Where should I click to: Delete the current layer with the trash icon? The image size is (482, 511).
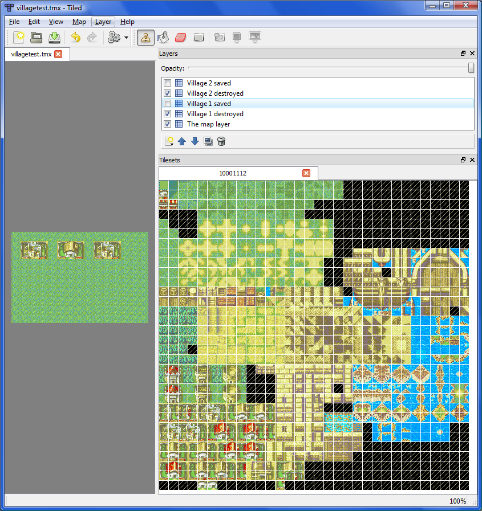[221, 141]
